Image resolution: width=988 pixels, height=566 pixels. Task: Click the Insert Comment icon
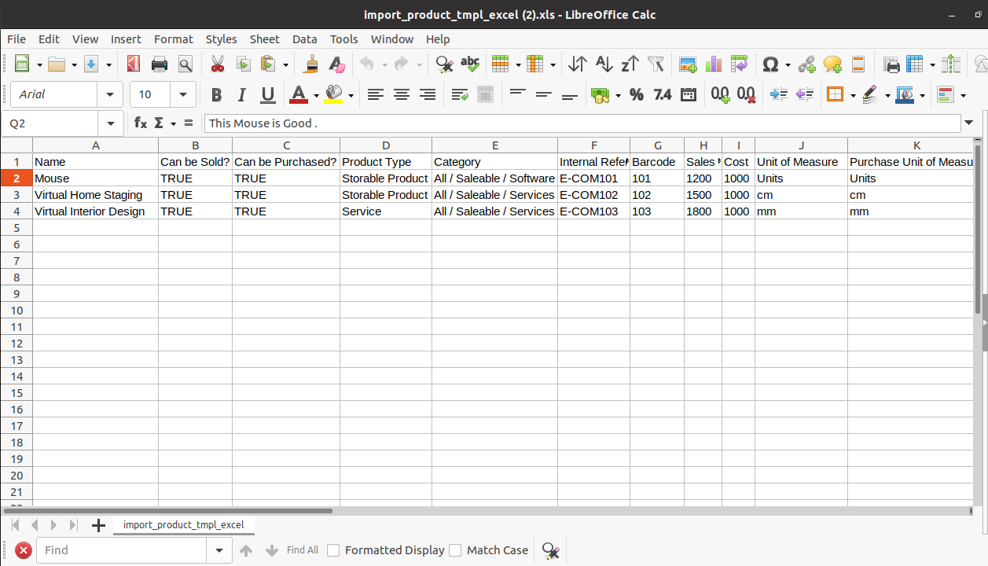pyautogui.click(x=832, y=64)
